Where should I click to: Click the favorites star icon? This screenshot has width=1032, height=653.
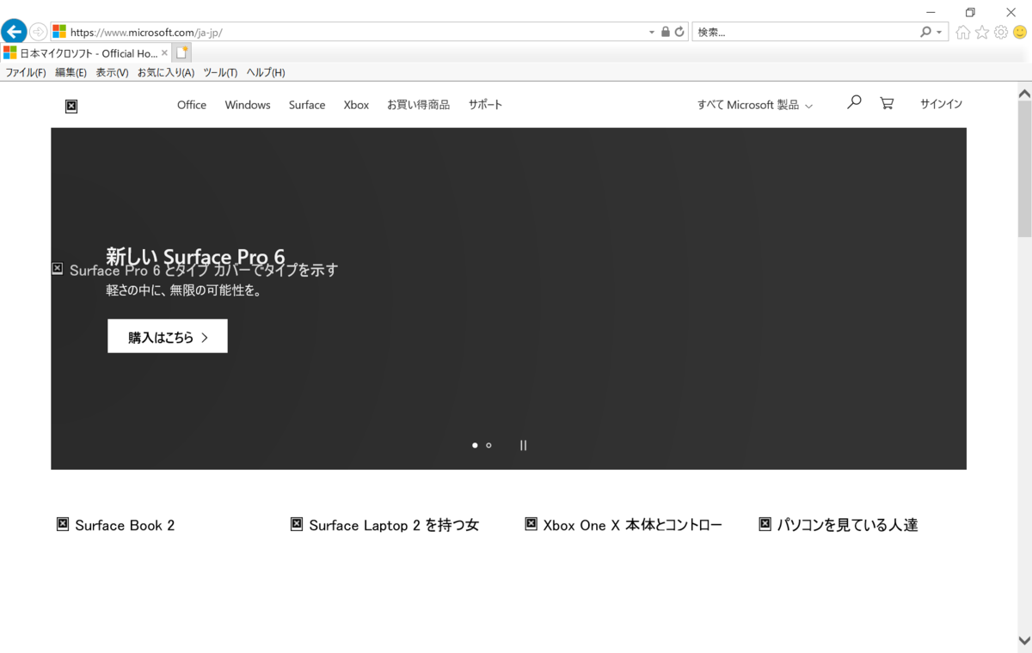tap(982, 32)
